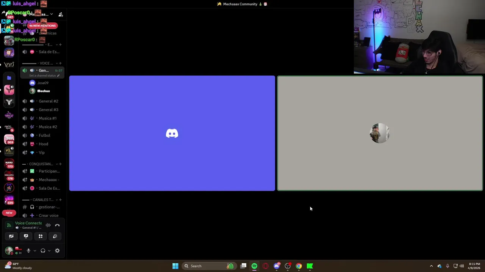
Task: Open the weather widget Mostly cloudy
Action: click(18, 266)
